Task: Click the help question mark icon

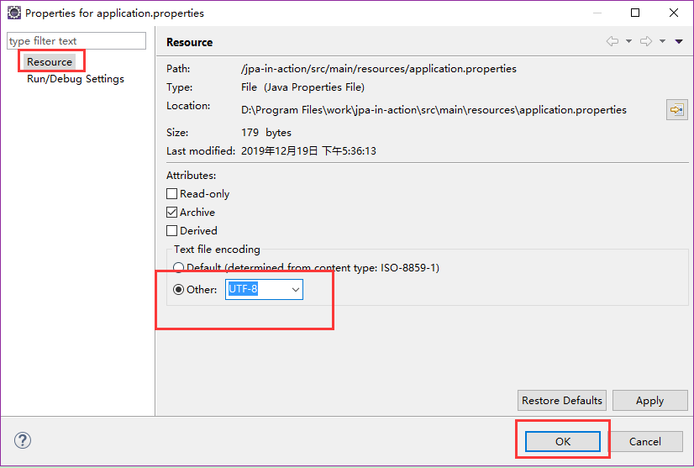Action: point(23,440)
